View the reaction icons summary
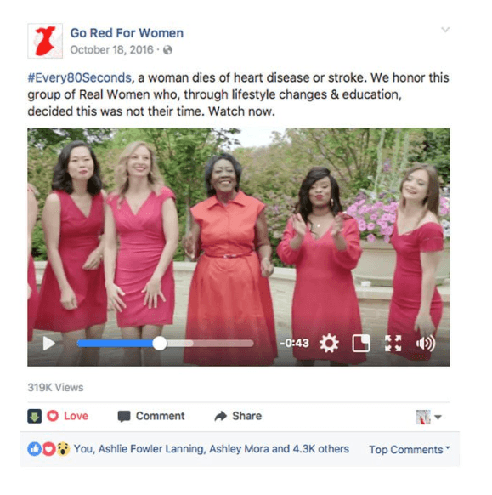Image resolution: width=492 pixels, height=495 pixels. [48, 449]
